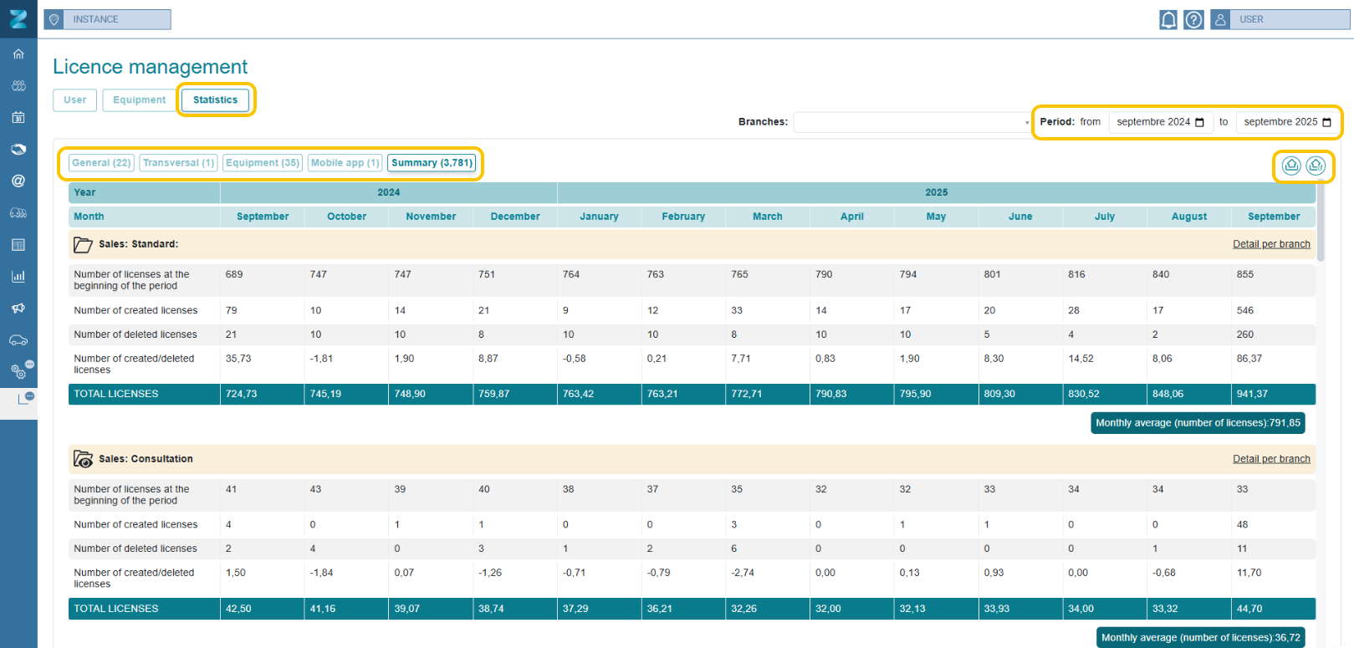Click the septembre 2025 end date field
The image size is (1354, 648).
pos(1287,122)
